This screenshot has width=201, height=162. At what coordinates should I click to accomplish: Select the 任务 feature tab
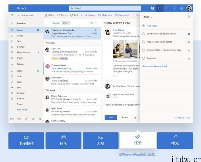pos(138,140)
